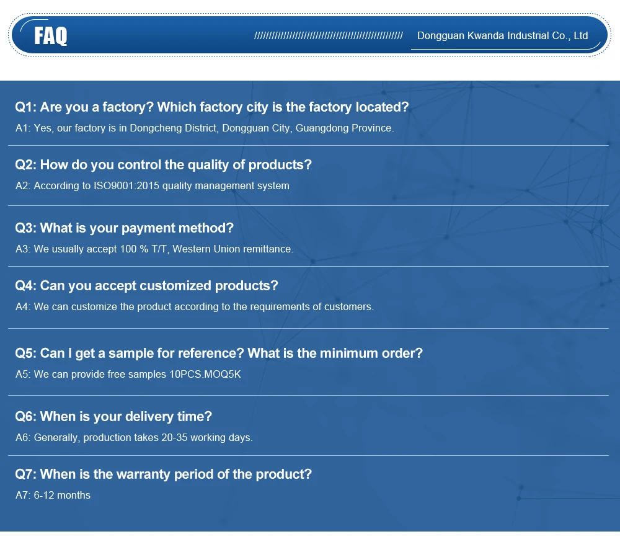
Task: Click A7 6-12 months answer
Action: click(x=53, y=496)
